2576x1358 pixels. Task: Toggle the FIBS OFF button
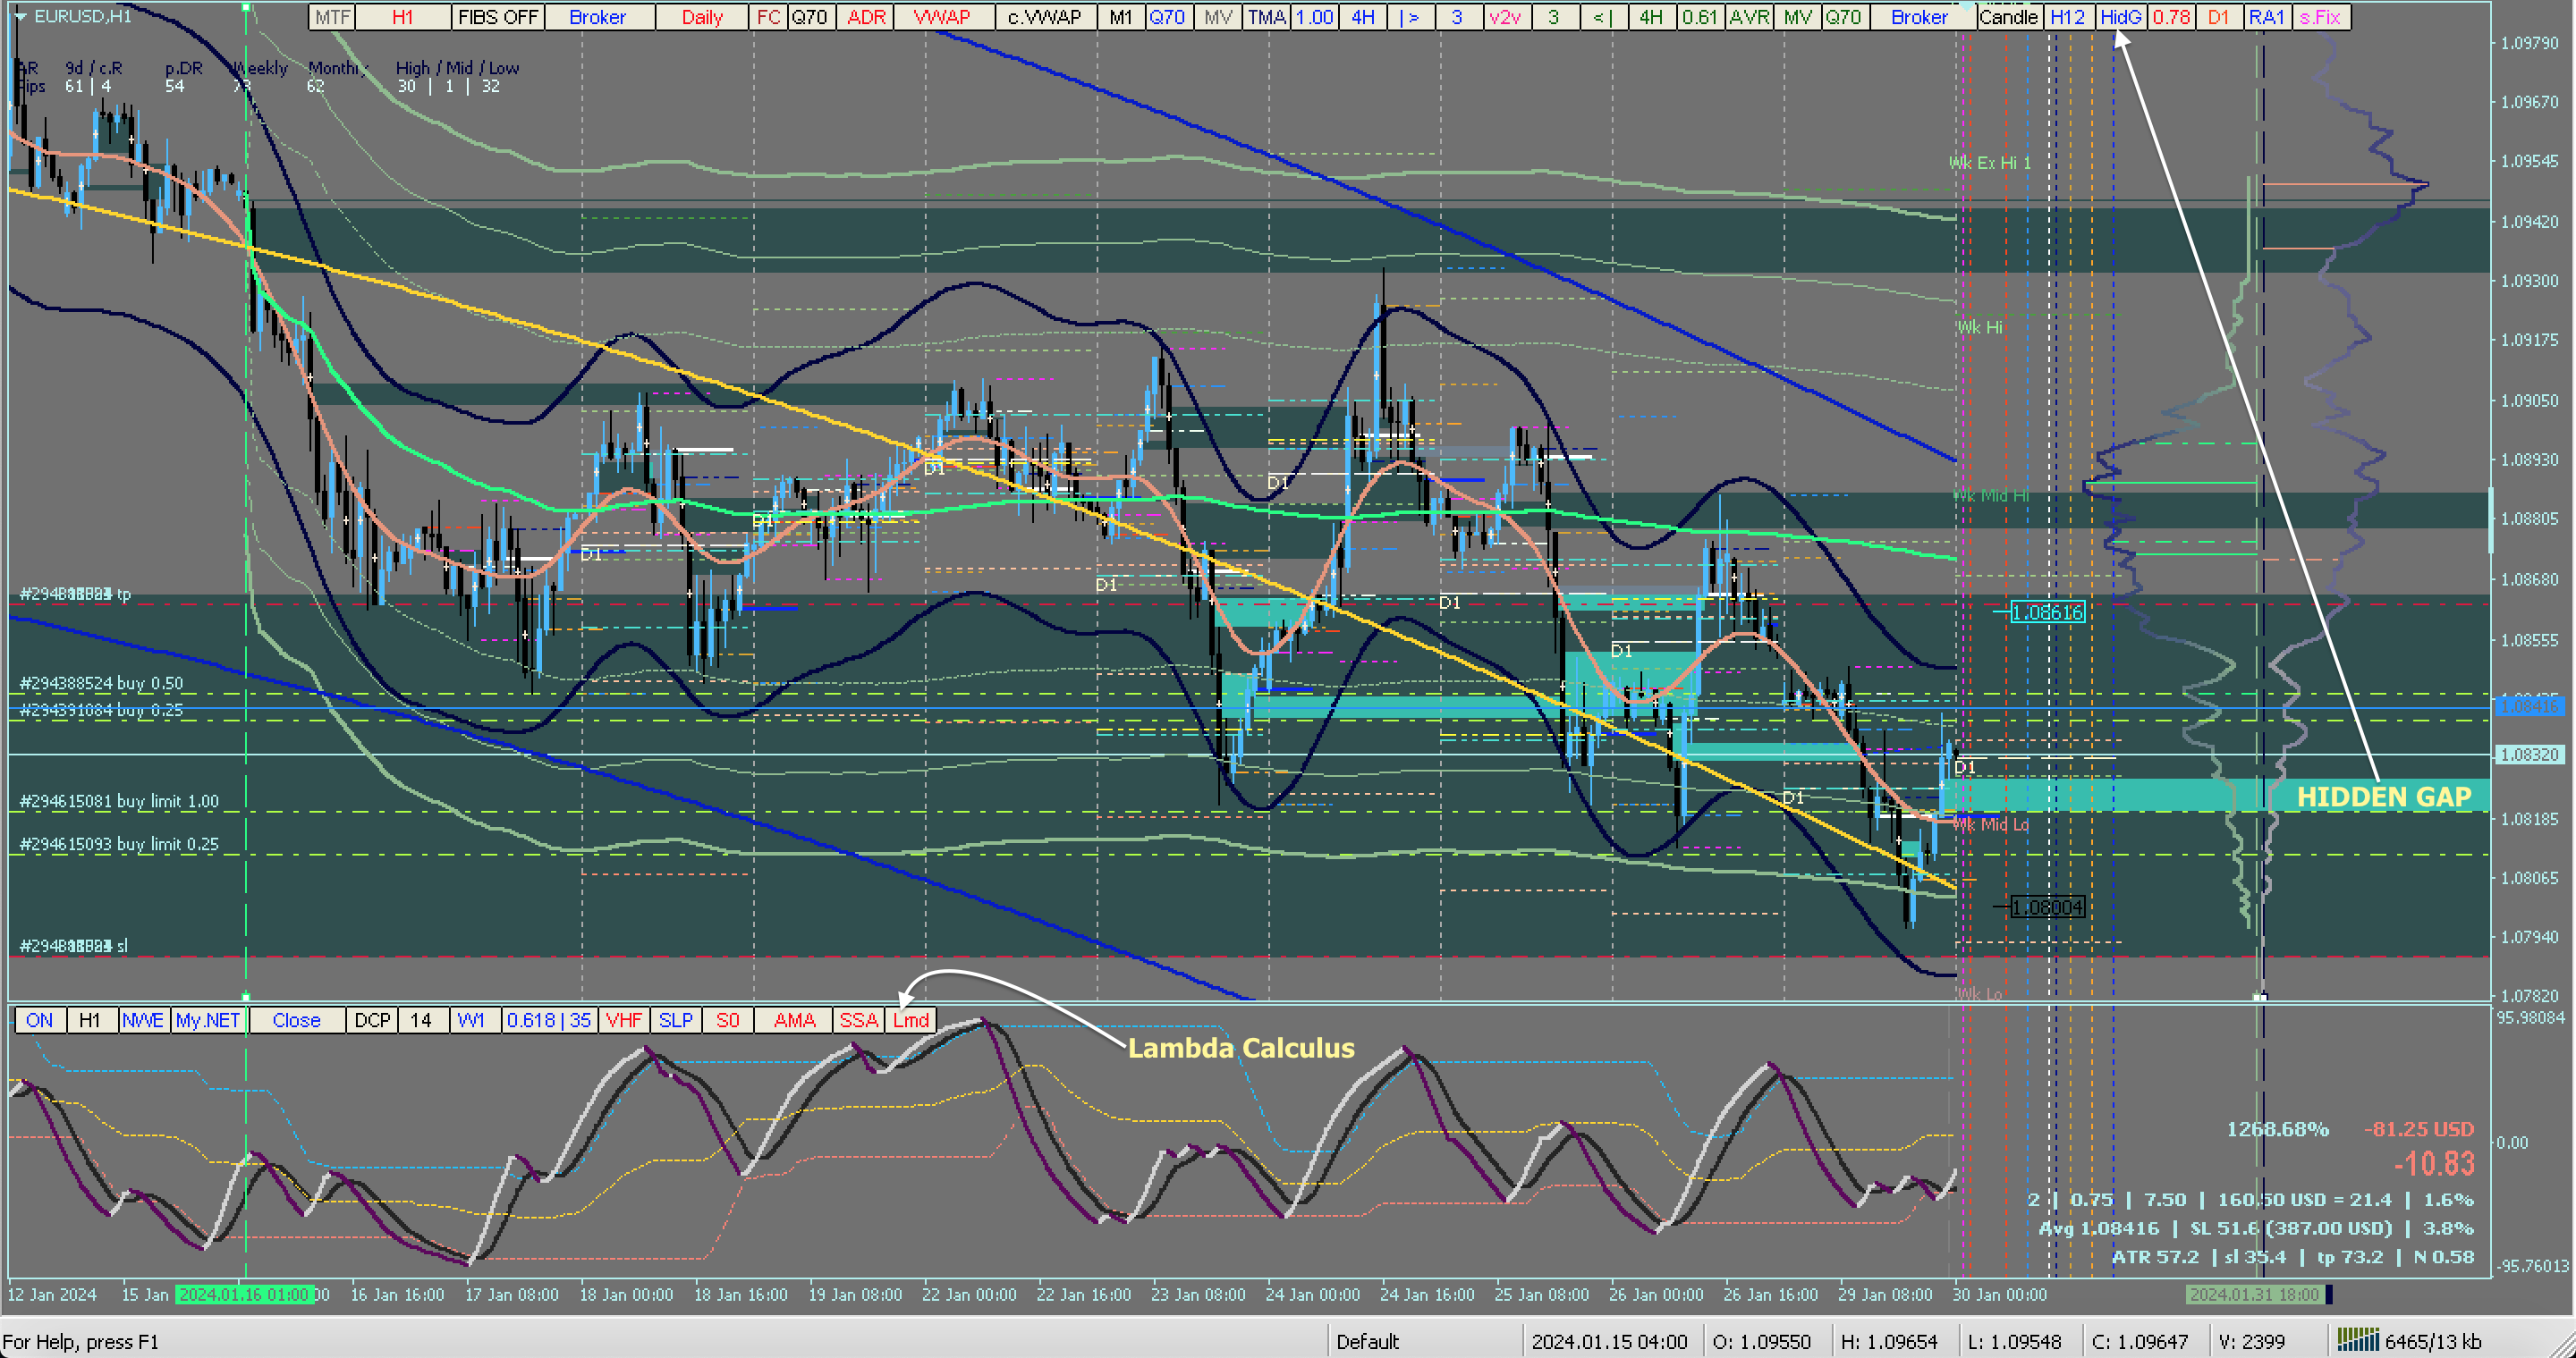(x=497, y=17)
